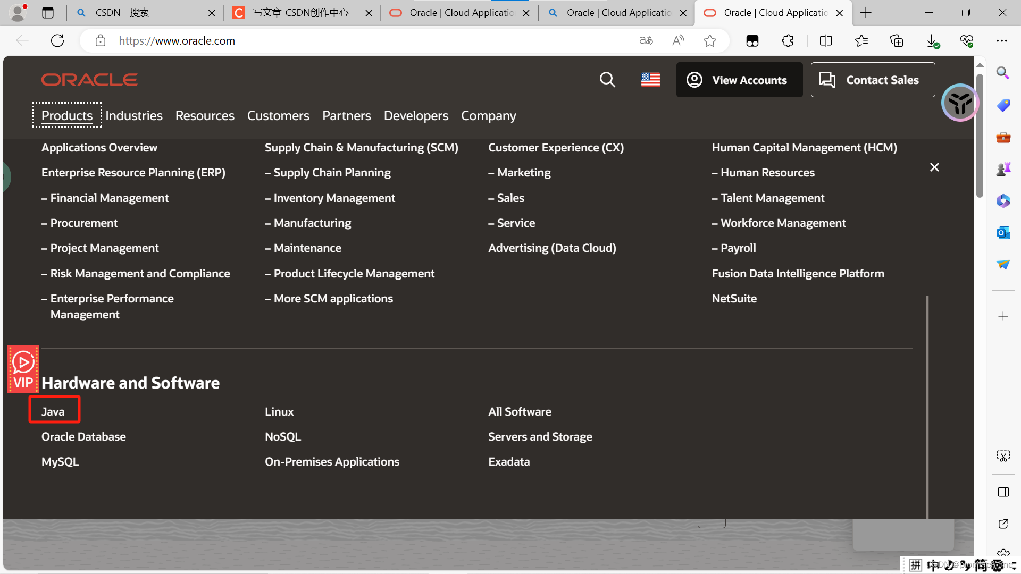1021x574 pixels.
Task: Open the Edge split screen icon
Action: tap(825, 41)
